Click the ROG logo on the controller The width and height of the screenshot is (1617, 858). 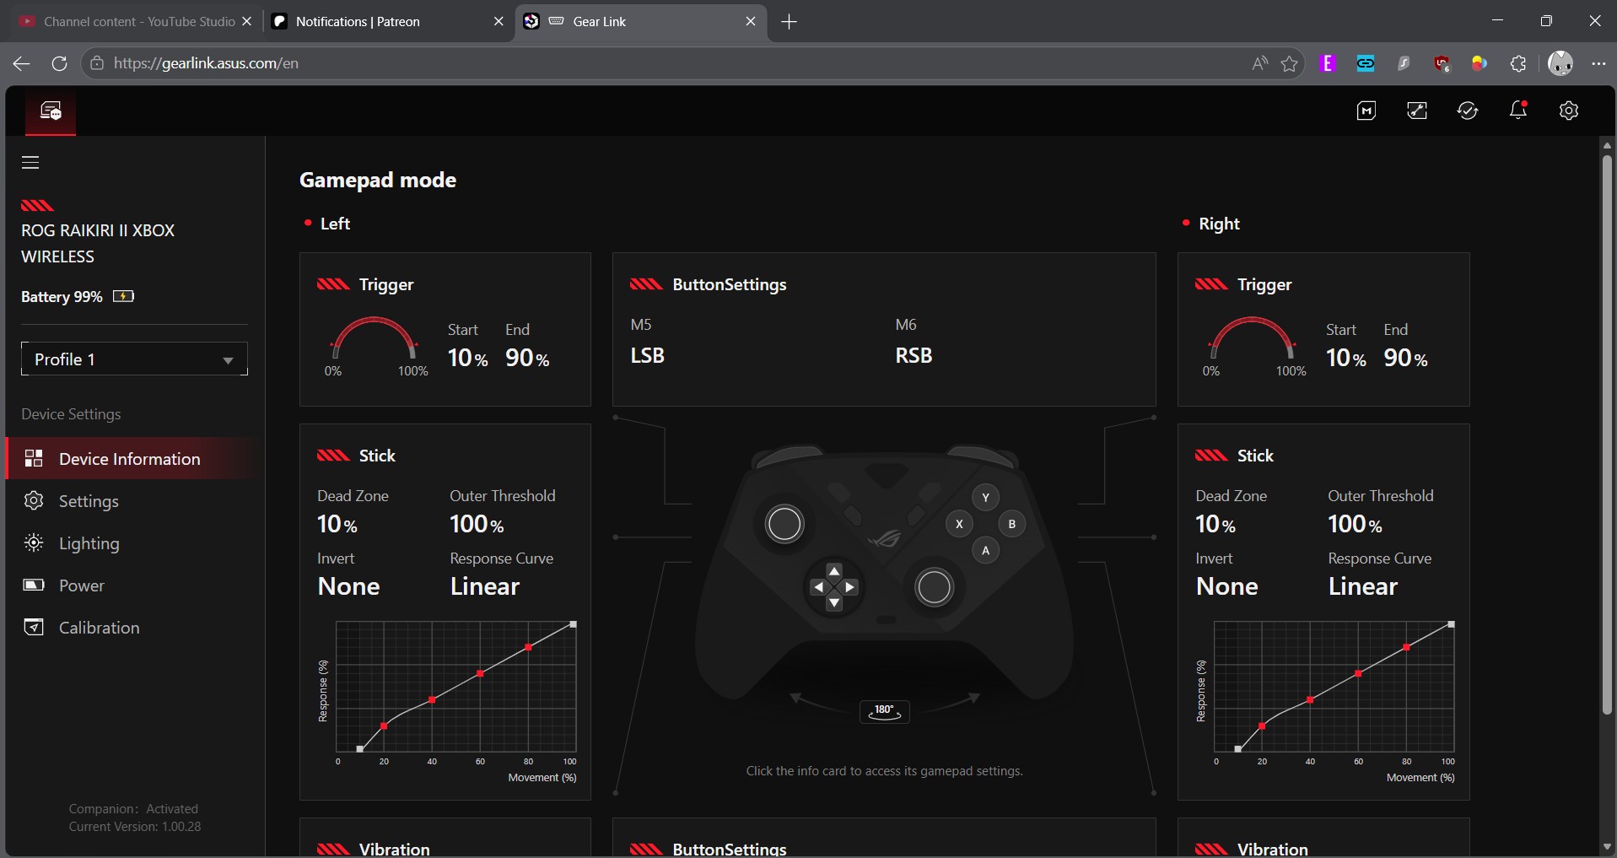tap(885, 537)
